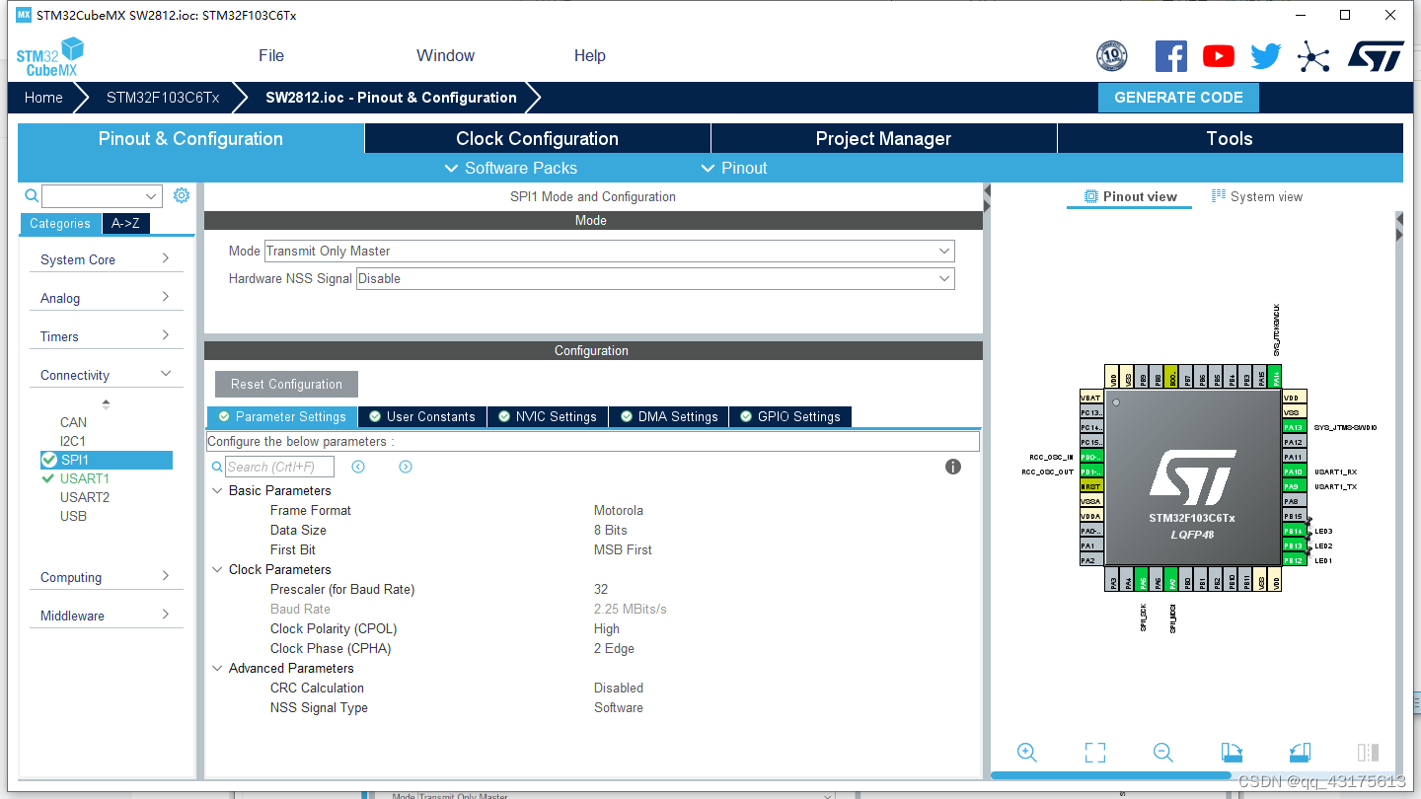Select USART1 in Connectivity list
Viewport: 1421px width, 799px height.
click(85, 478)
